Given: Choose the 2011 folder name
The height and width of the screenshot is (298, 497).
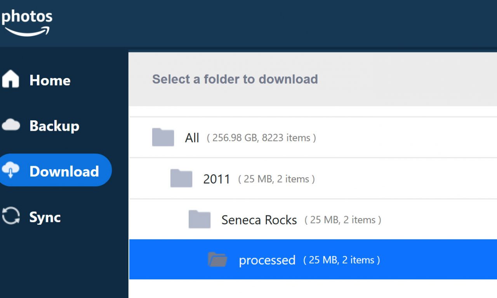Looking at the screenshot, I should [x=217, y=179].
